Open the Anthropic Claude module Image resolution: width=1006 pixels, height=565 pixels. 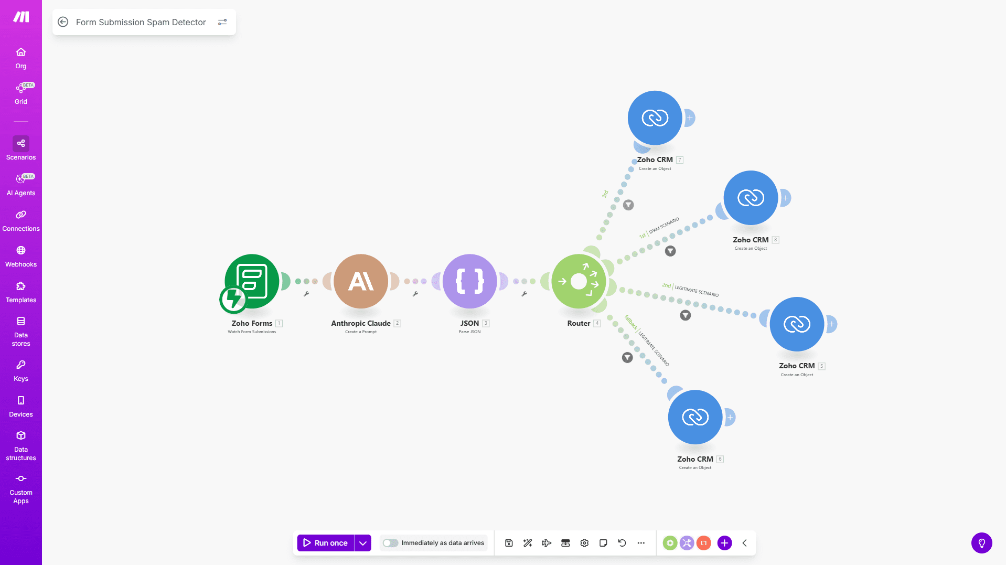tap(361, 281)
